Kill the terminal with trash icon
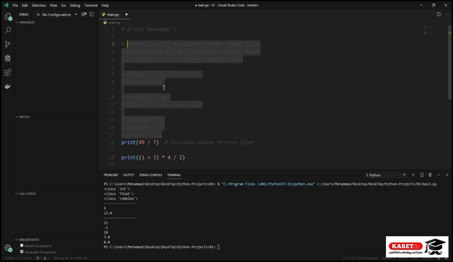This screenshot has width=453, height=262. [x=430, y=175]
